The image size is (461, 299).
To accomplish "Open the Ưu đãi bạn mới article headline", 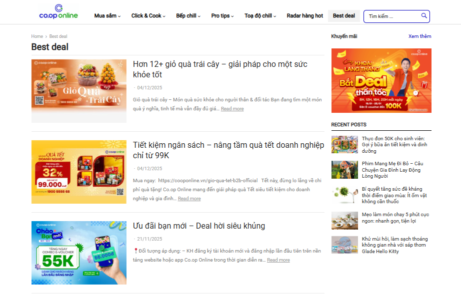I will tap(200, 226).
